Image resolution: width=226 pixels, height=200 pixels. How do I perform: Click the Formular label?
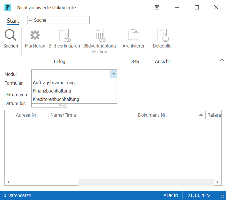pyautogui.click(x=14, y=83)
